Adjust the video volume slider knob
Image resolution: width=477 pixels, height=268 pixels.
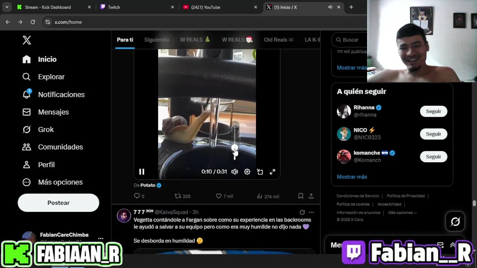(x=234, y=147)
